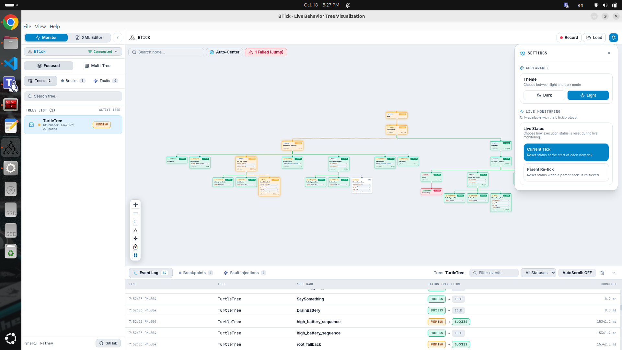Open the Breaks tab in sidebar
The height and width of the screenshot is (350, 622).
73,81
